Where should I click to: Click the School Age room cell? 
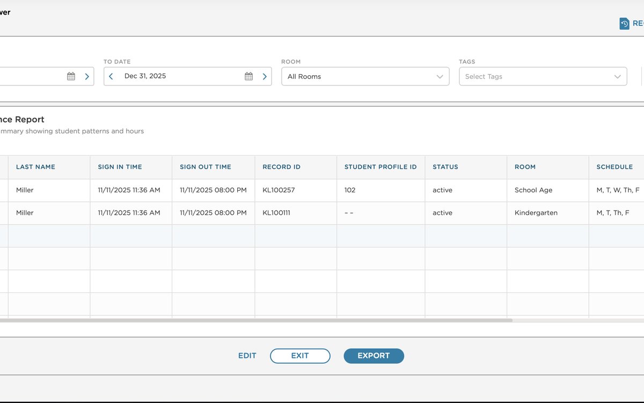point(547,190)
